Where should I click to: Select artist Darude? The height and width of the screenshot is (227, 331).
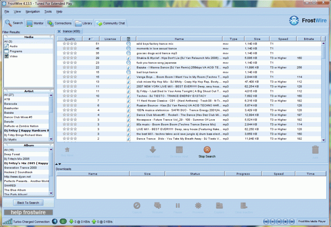26,122
